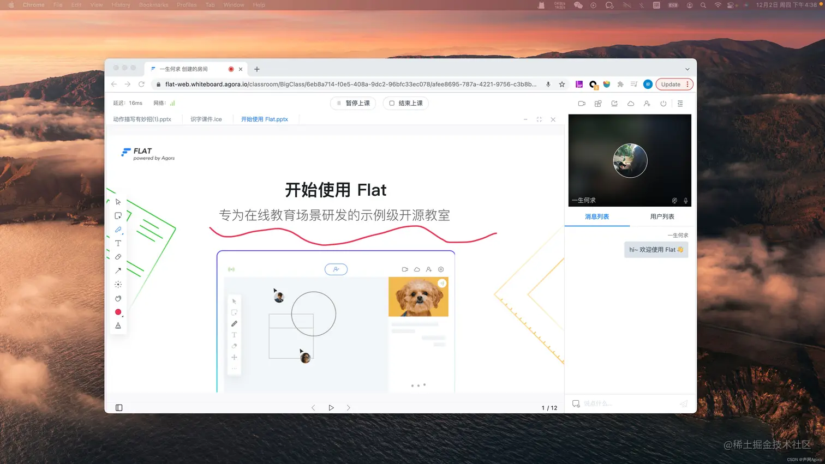Open cloud storage from the top toolbar
Screen dimensions: 825x464
coord(630,103)
